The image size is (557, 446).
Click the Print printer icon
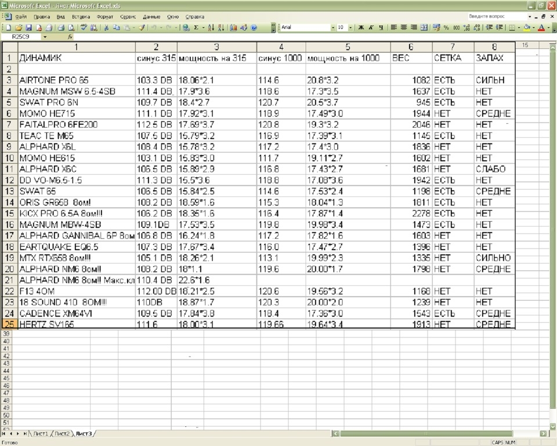(61, 27)
